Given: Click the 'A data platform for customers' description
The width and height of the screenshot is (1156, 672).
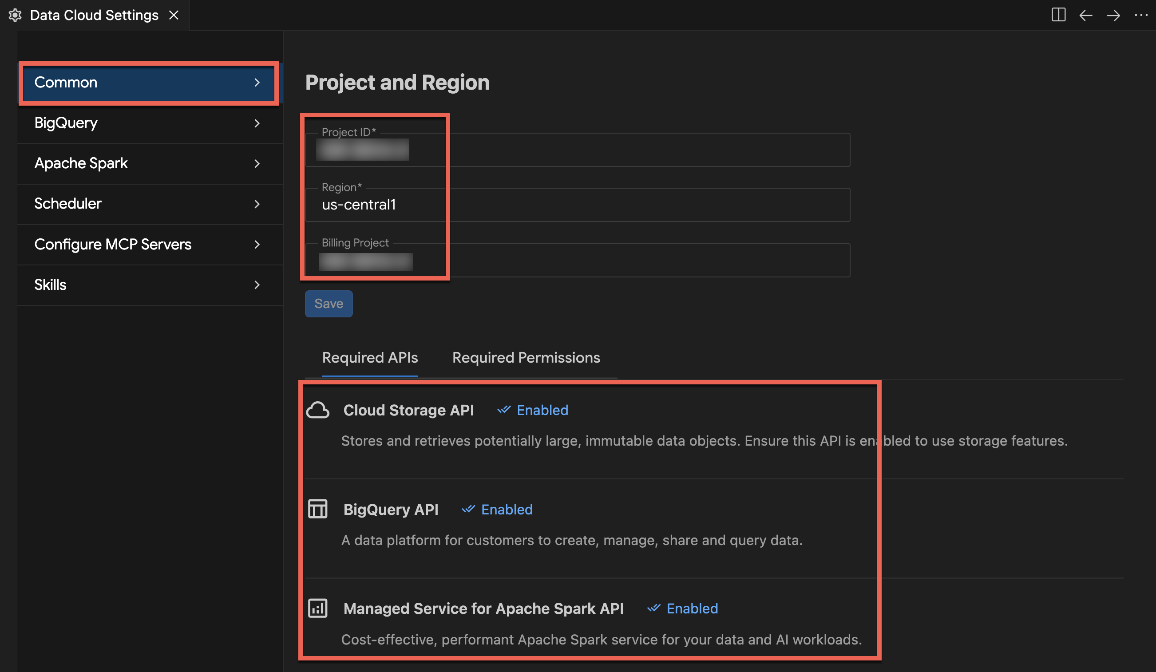Looking at the screenshot, I should pos(572,540).
